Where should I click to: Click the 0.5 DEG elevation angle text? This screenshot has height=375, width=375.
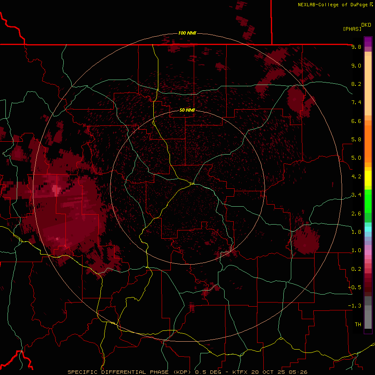[208, 372]
